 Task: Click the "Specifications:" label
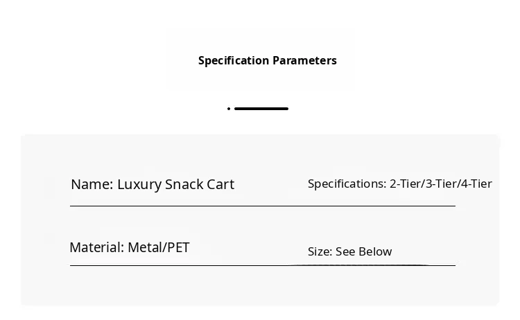click(x=347, y=184)
